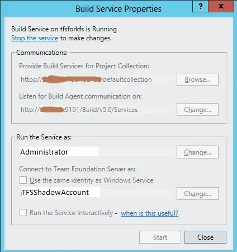Click the Communications group heading
The height and width of the screenshot is (252, 237).
pyautogui.click(x=42, y=53)
